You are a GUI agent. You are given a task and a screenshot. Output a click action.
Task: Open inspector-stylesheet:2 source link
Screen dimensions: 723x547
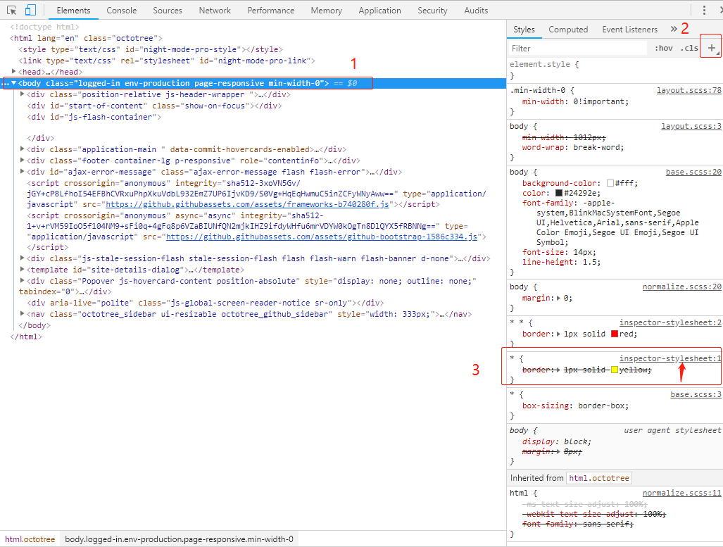pos(670,322)
